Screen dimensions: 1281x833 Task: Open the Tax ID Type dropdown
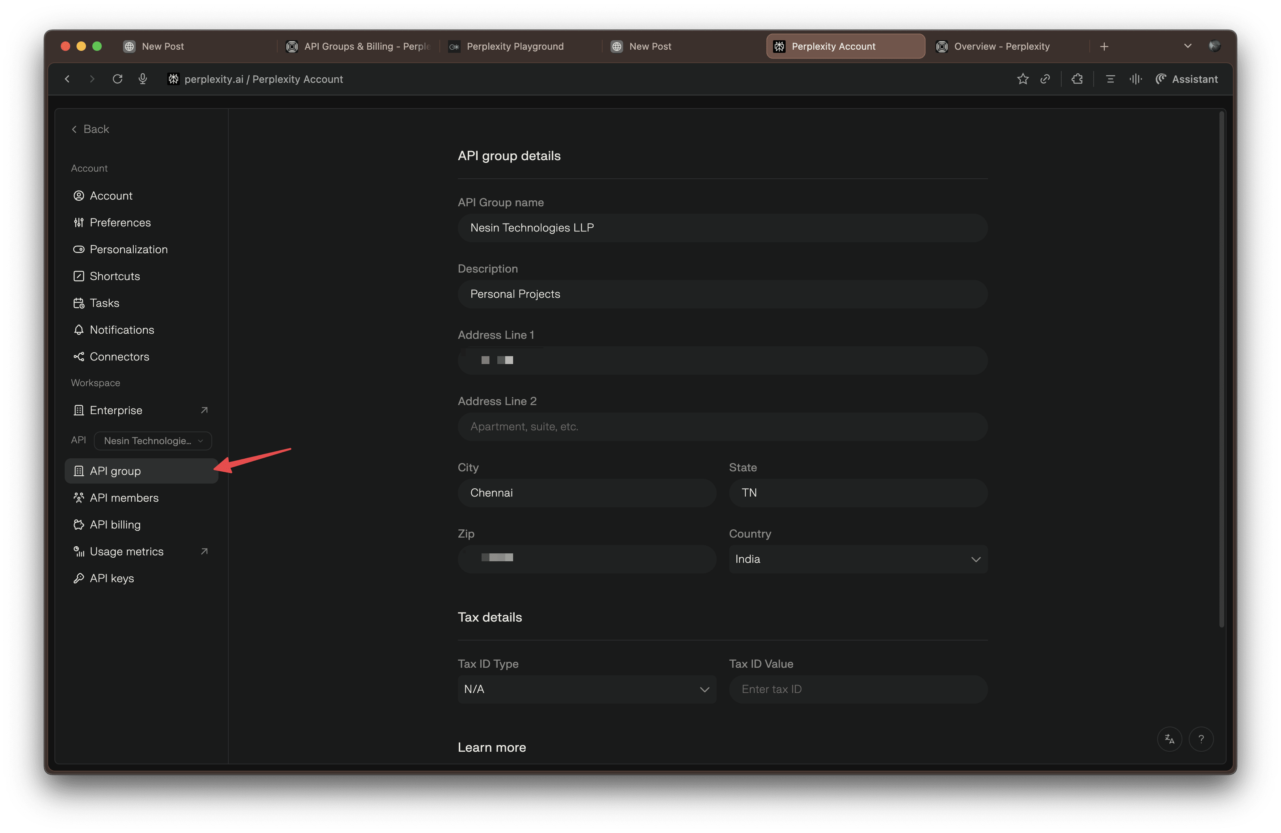[x=587, y=689]
